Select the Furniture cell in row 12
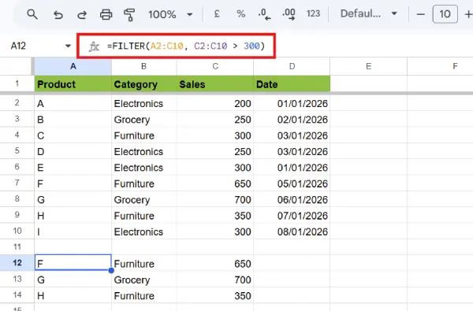This screenshot has width=473, height=311. (x=144, y=264)
